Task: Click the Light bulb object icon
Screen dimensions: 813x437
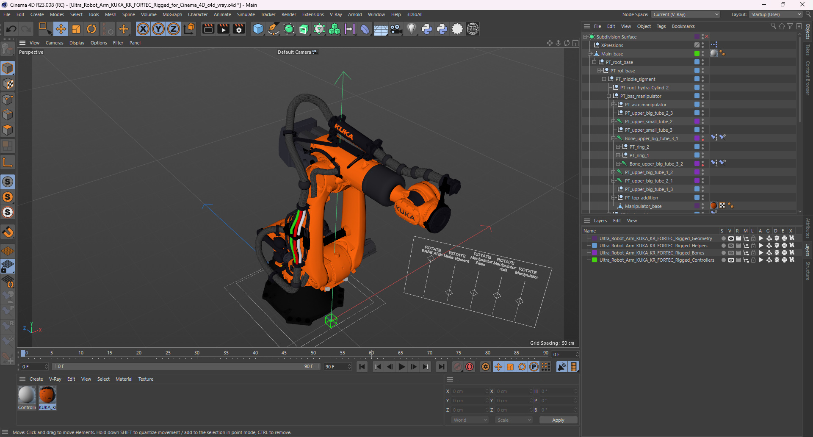Action: (411, 29)
